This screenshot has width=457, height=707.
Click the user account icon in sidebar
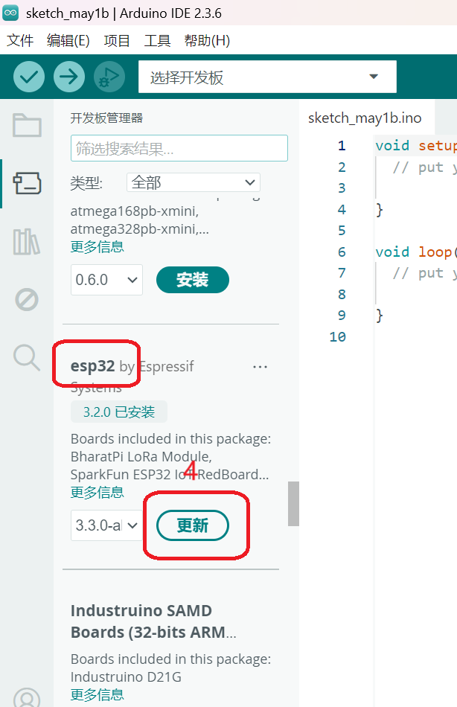pos(27,697)
